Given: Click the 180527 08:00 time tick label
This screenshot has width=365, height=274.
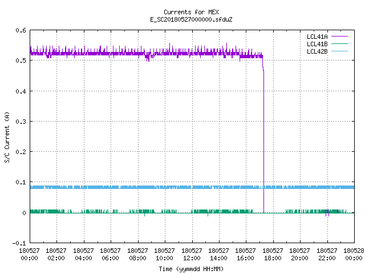Looking at the screenshot, I should tap(137, 255).
